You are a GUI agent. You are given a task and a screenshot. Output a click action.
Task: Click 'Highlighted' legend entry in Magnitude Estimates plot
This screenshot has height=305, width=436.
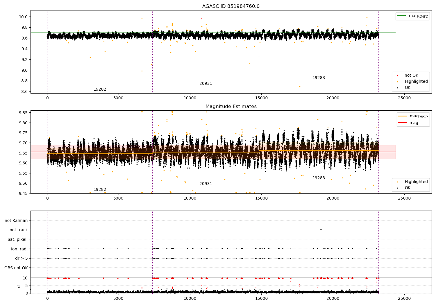pos(413,182)
